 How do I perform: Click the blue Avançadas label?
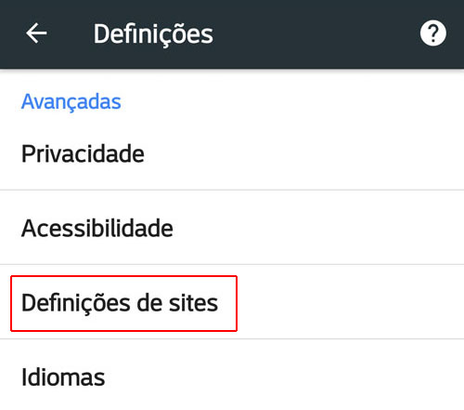click(71, 101)
